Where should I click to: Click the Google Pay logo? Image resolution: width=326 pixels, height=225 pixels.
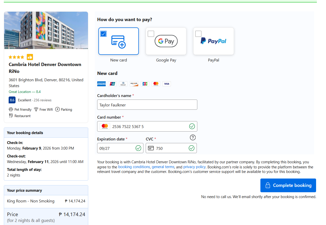coord(166,41)
